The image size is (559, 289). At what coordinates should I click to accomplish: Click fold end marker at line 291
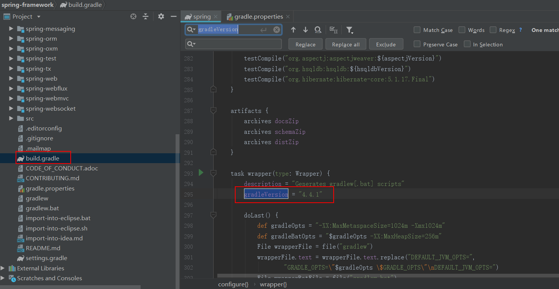(x=213, y=152)
